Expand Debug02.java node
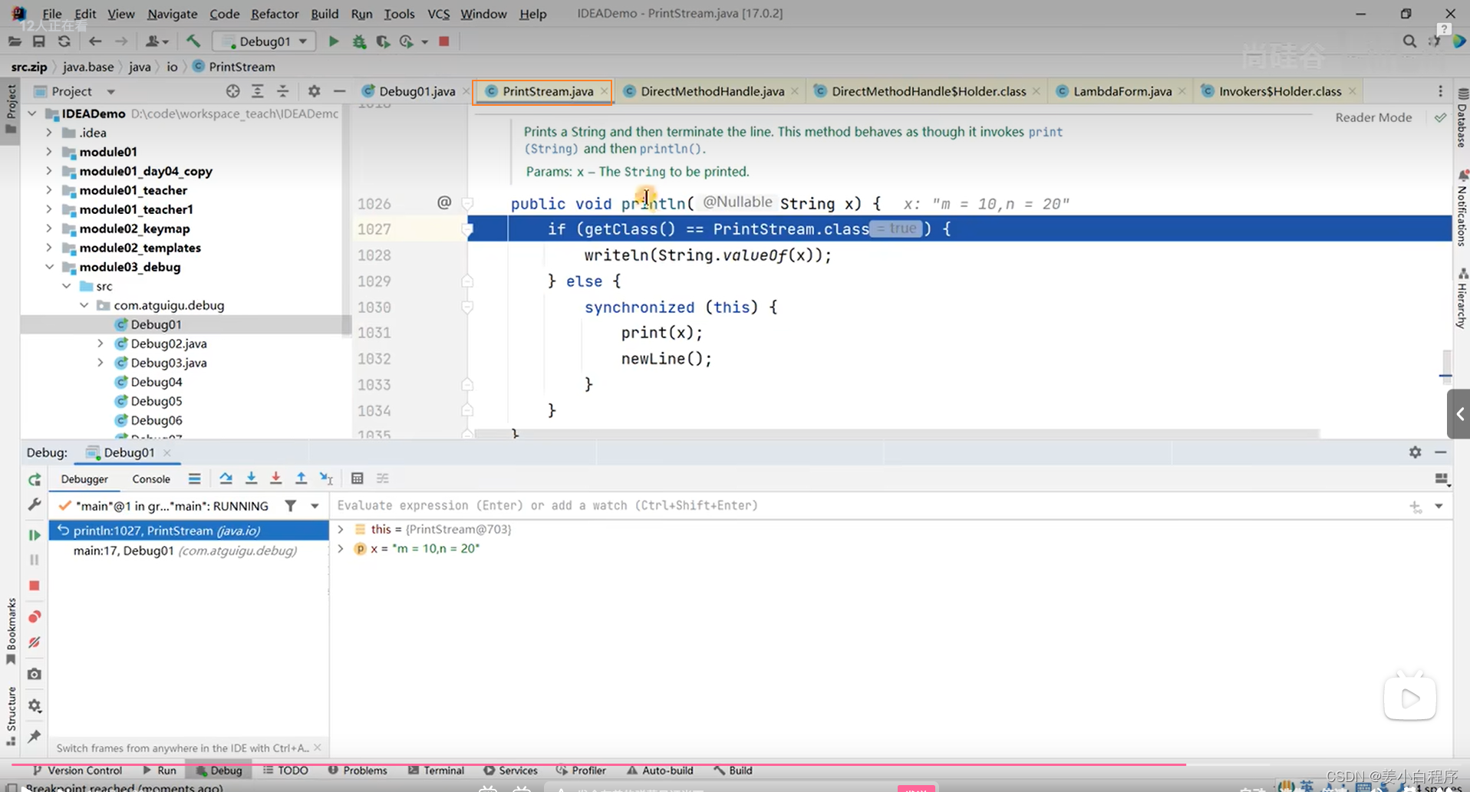Image resolution: width=1470 pixels, height=792 pixels. (x=101, y=343)
